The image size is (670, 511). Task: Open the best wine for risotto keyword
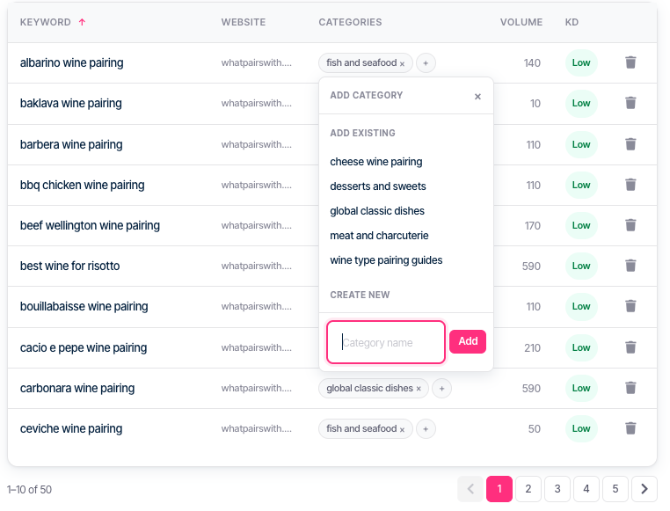click(69, 266)
